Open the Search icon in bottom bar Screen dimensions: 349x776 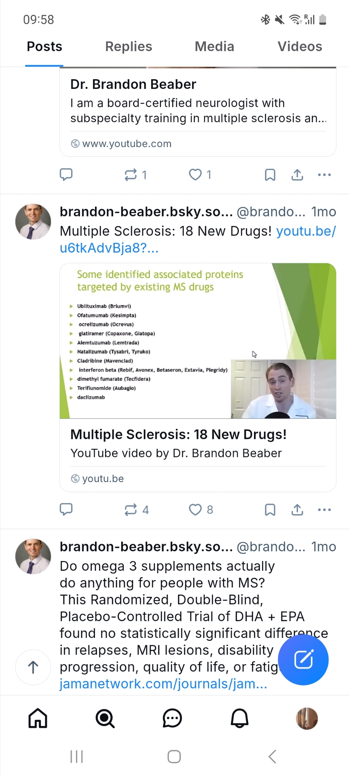click(x=105, y=718)
